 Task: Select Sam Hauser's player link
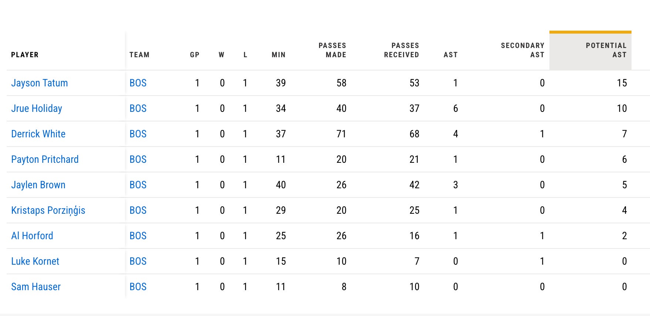pyautogui.click(x=36, y=287)
